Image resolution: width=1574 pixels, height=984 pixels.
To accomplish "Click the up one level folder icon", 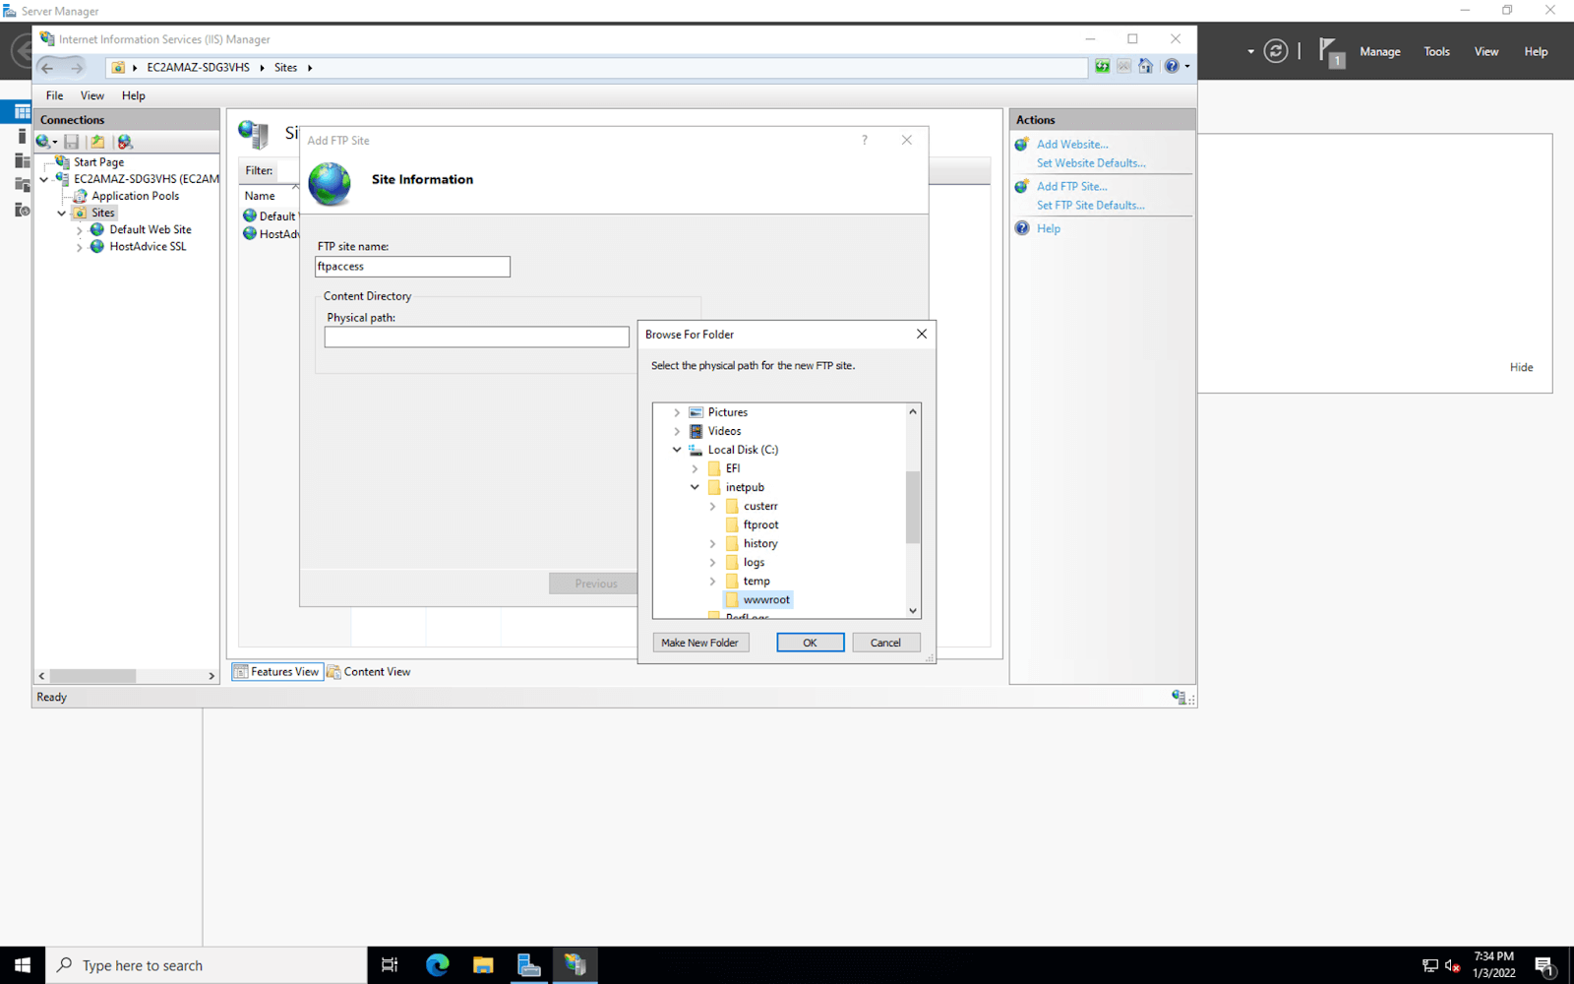I will click(x=97, y=142).
